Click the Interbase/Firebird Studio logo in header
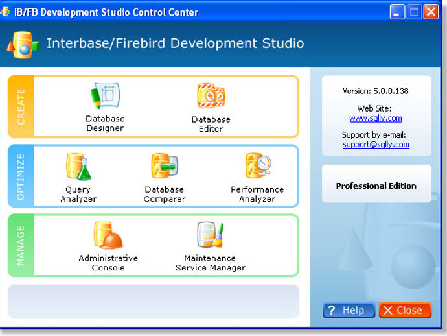447x336 pixels. [x=23, y=45]
